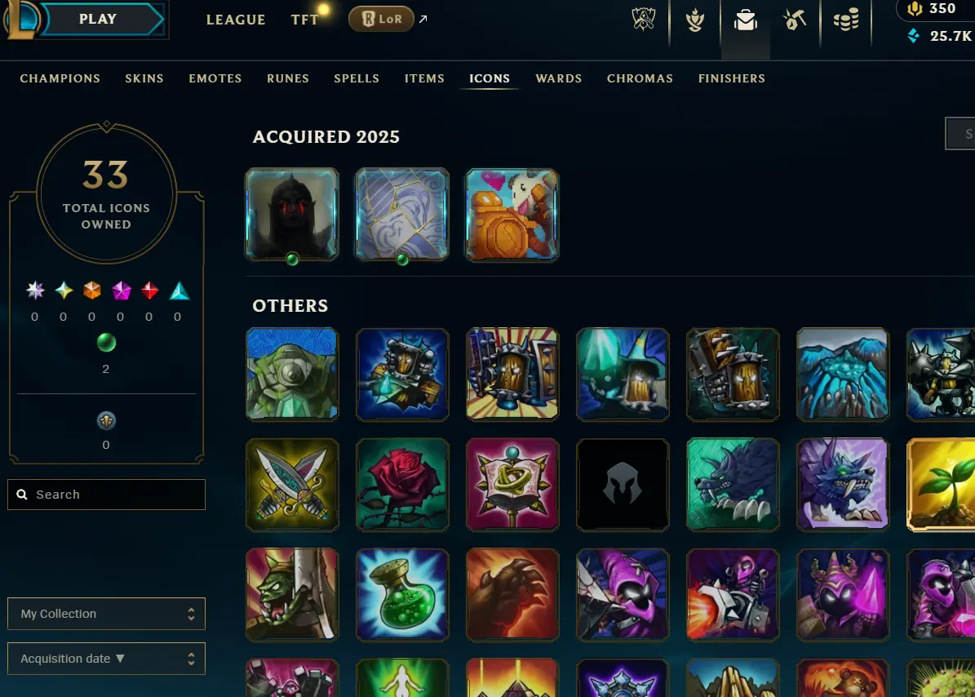Switch to the Skins tab
975x697 pixels.
click(144, 78)
